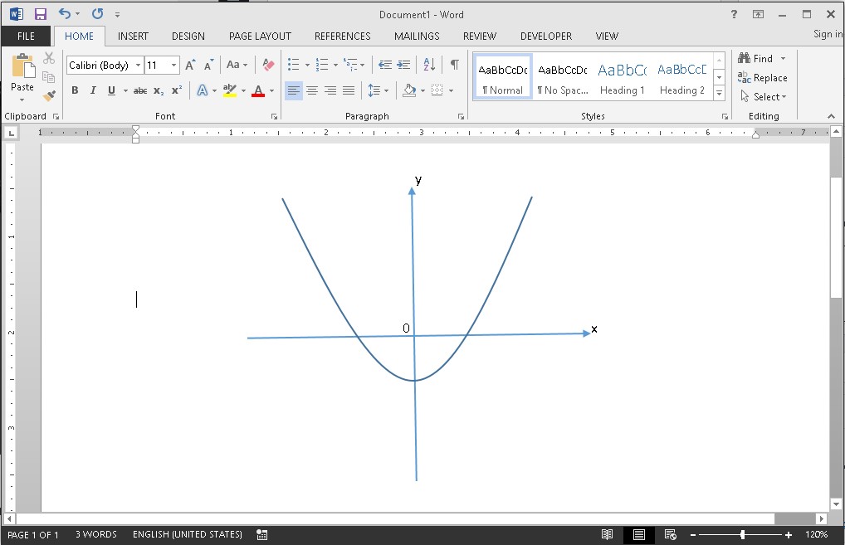Toggle Bold formatting
This screenshot has height=545, width=845.
(75, 90)
